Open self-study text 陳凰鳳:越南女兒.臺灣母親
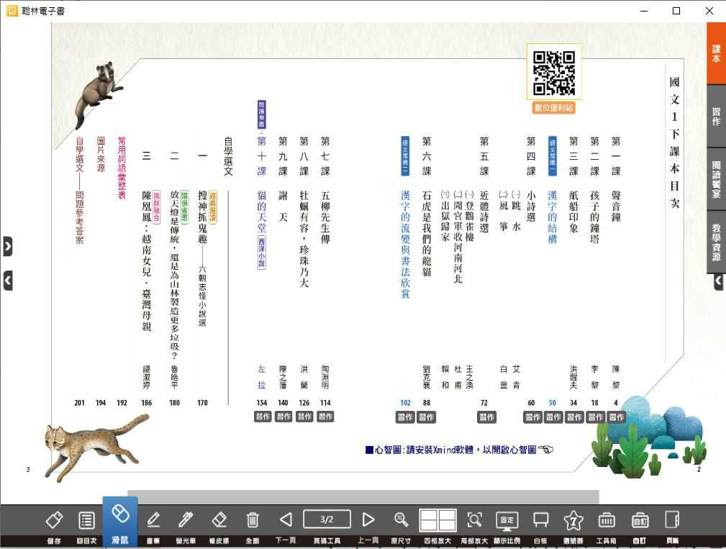This screenshot has height=549, width=726. pos(146,260)
